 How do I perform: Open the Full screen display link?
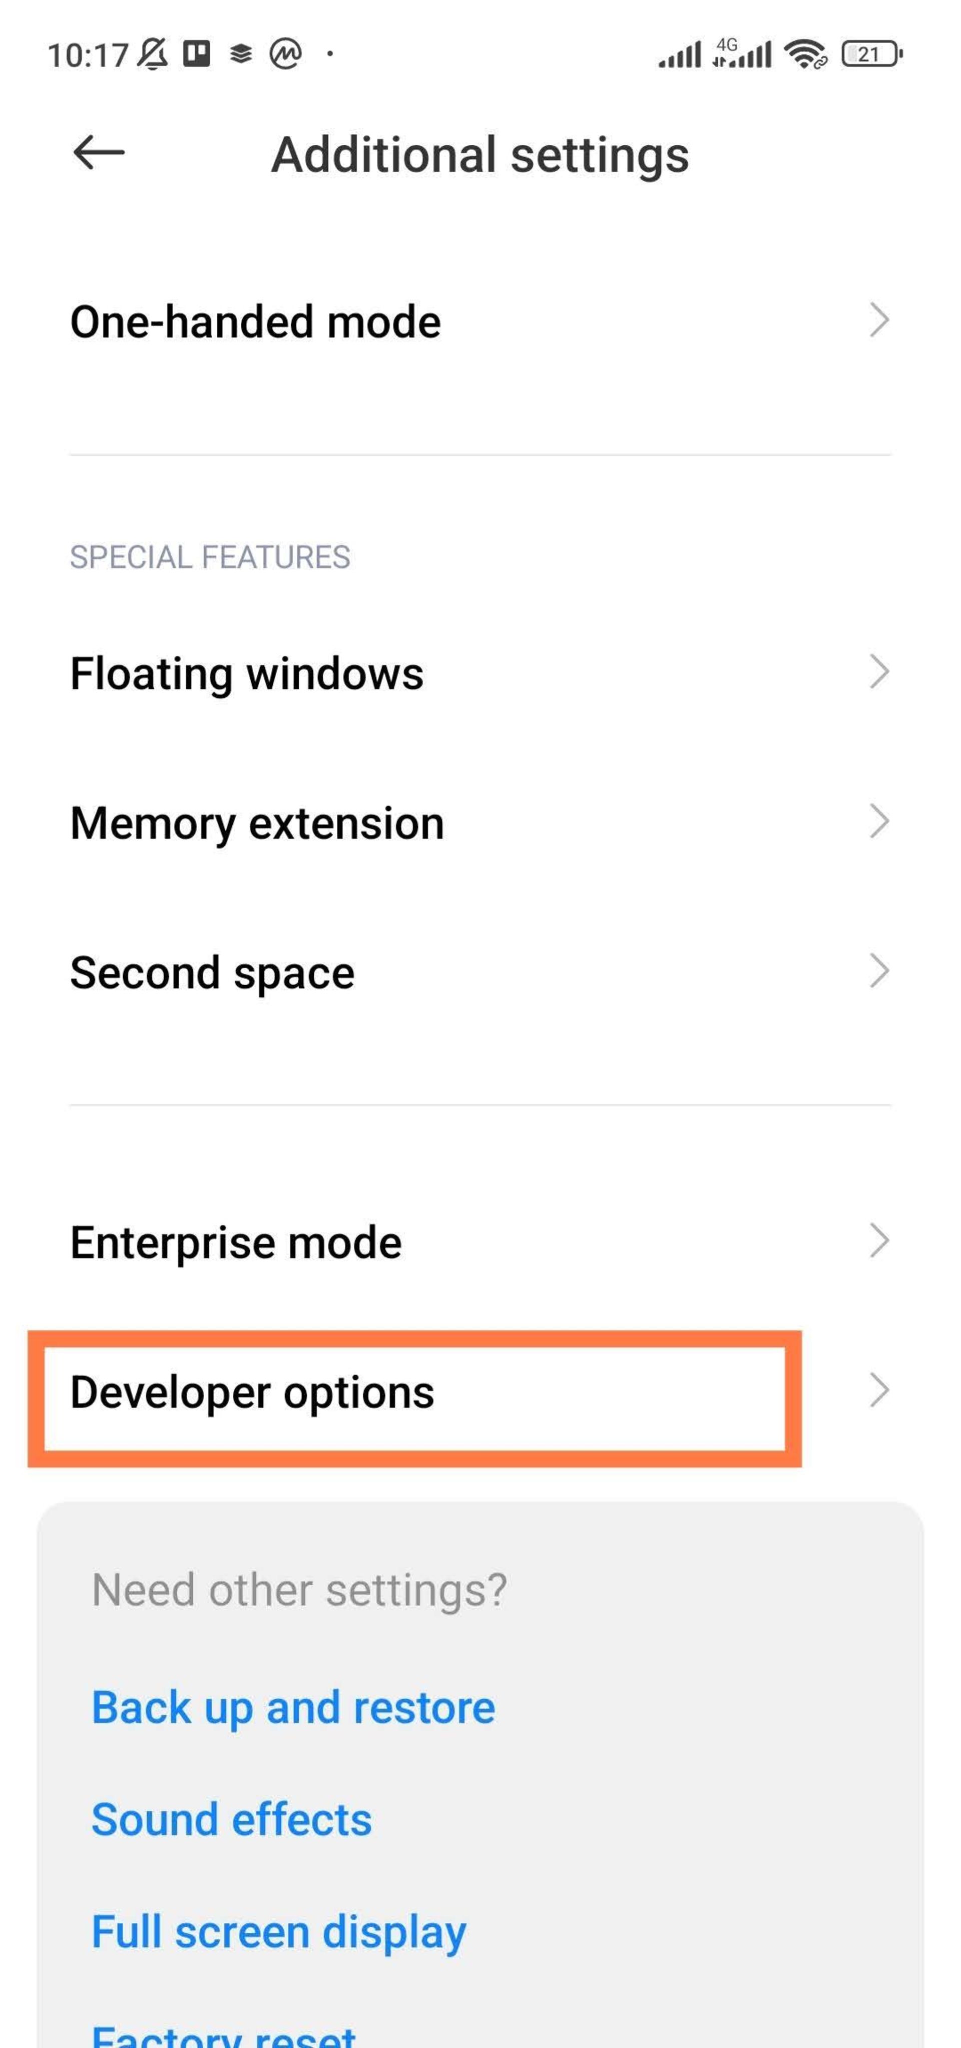point(279,1932)
